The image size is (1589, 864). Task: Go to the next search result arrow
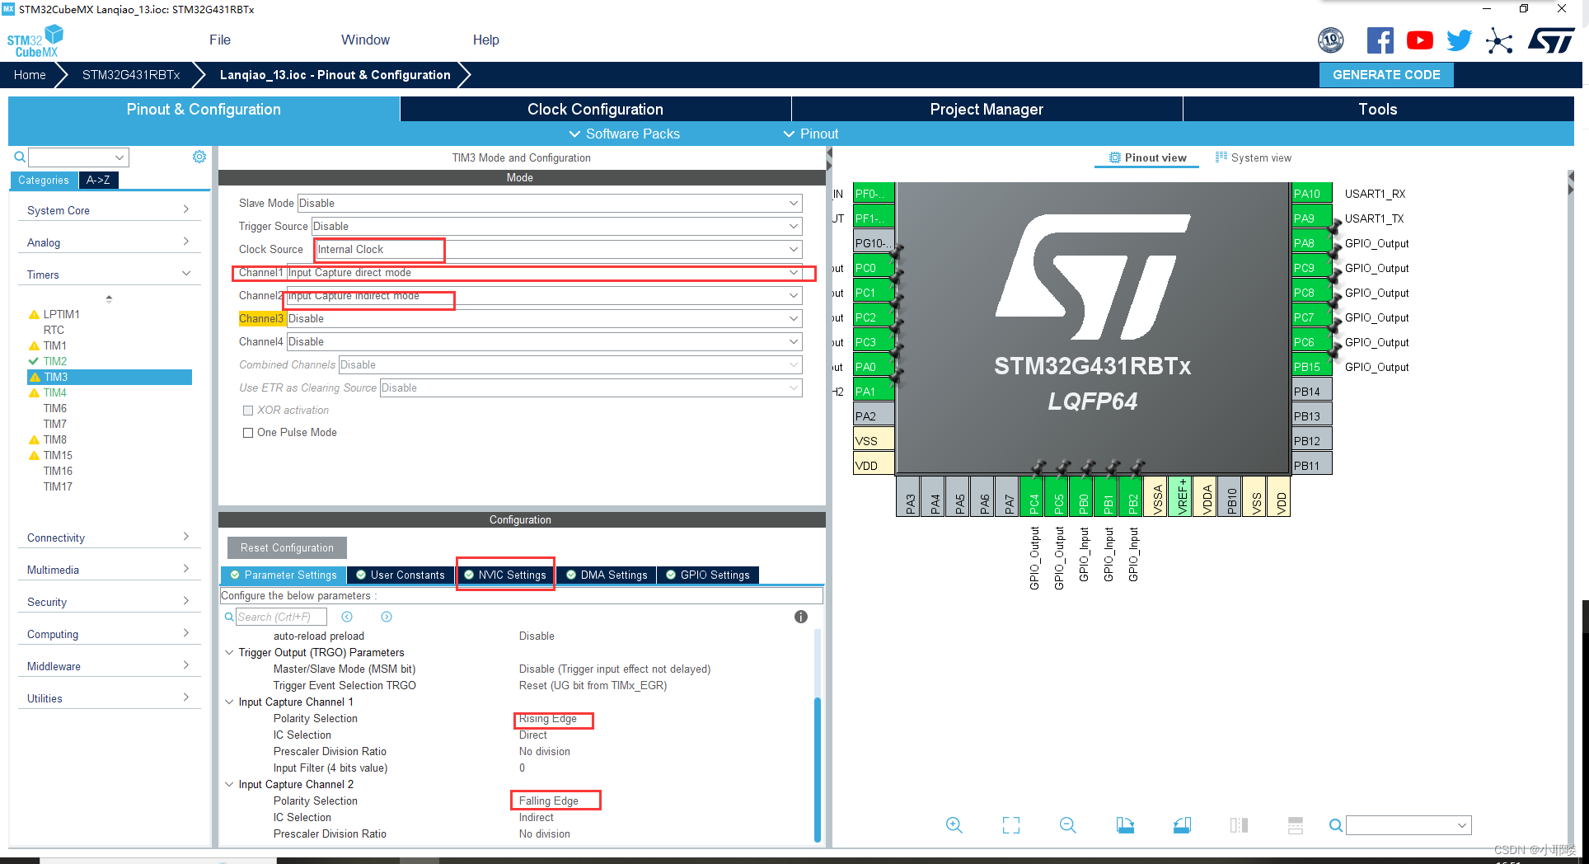click(x=387, y=617)
